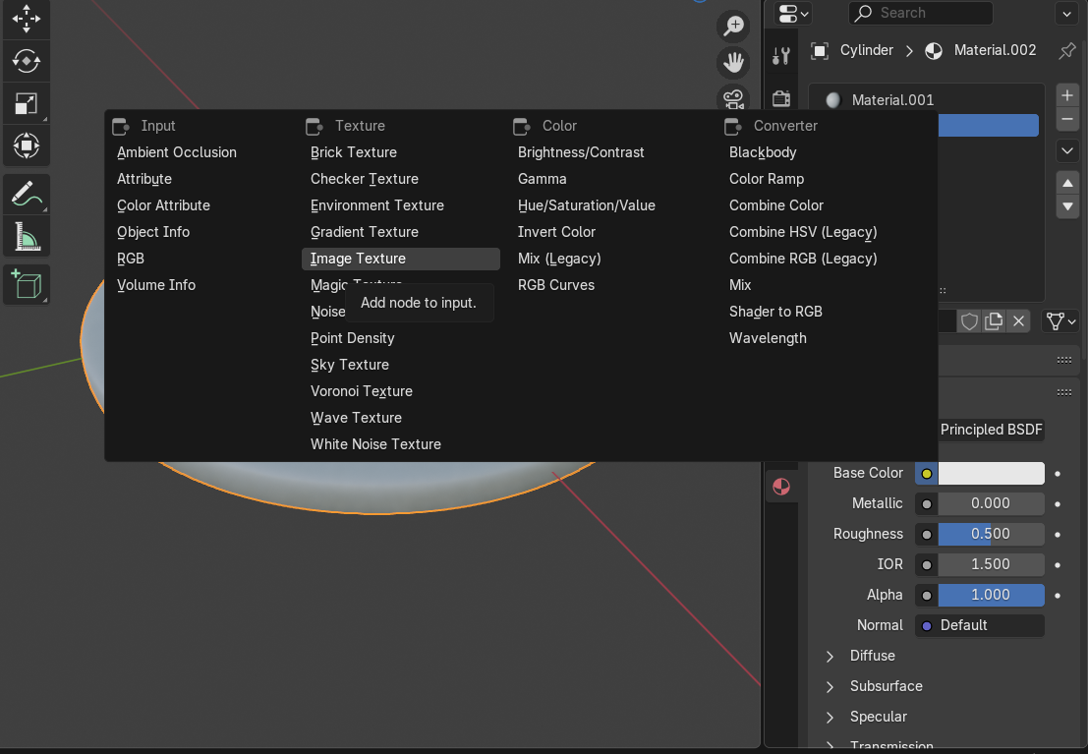Click the Principled BSDF surface button

point(991,430)
